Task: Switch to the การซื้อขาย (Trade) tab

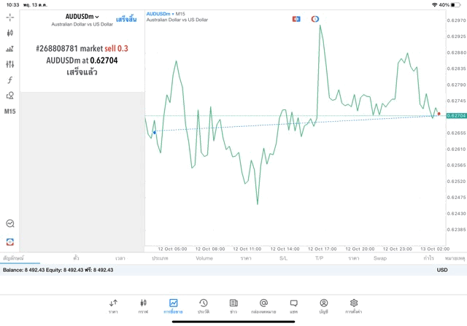Action: click(173, 306)
